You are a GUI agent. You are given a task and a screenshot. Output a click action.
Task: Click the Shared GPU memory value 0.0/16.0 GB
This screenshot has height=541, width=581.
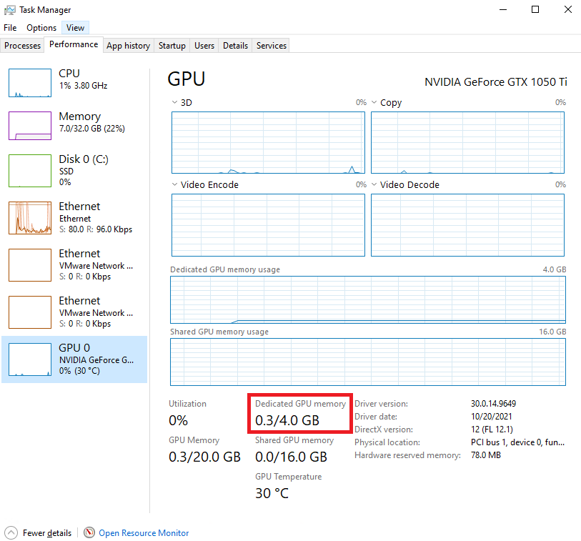(x=292, y=457)
